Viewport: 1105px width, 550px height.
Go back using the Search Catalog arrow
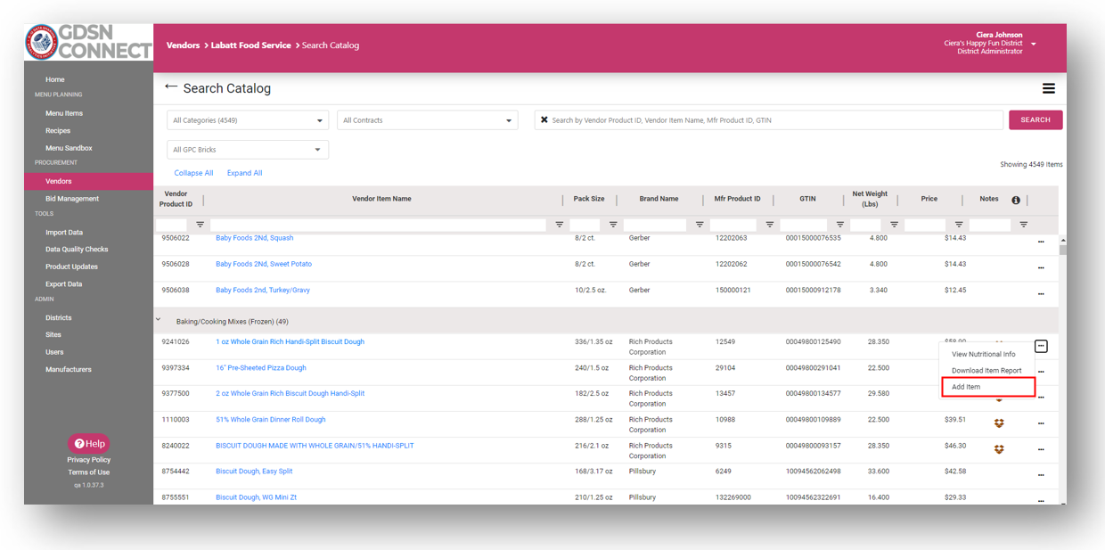[171, 87]
